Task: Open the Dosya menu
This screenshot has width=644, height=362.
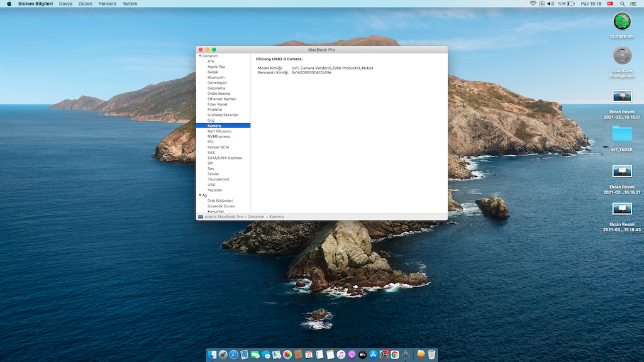Action: click(x=65, y=4)
